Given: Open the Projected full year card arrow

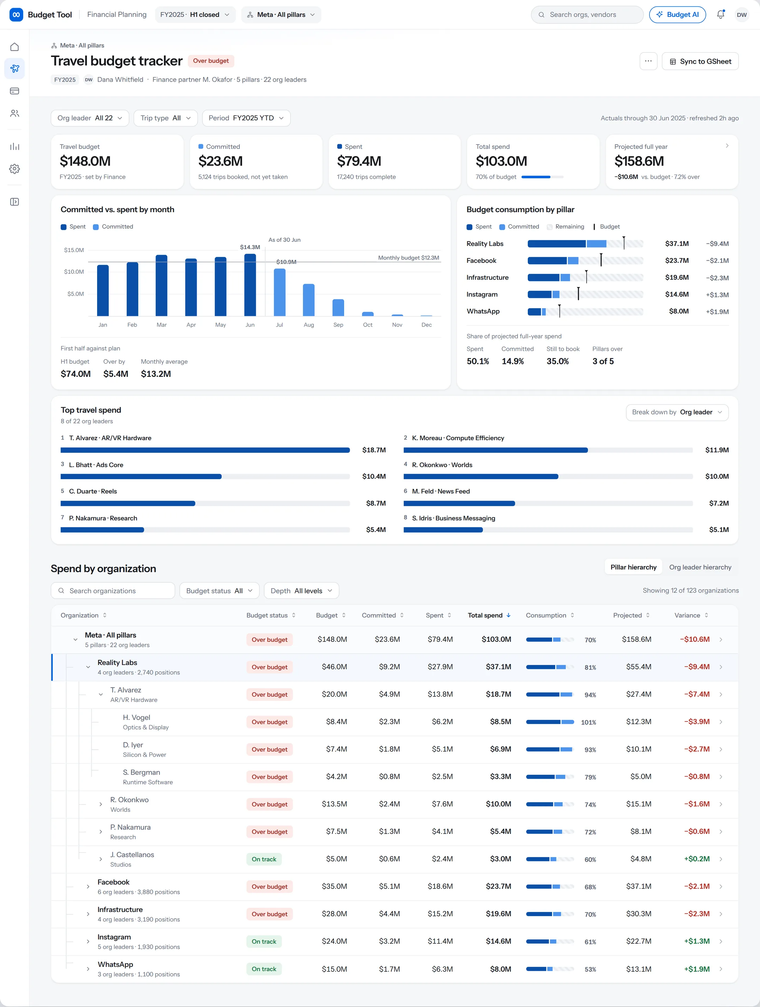Looking at the screenshot, I should pos(727,146).
